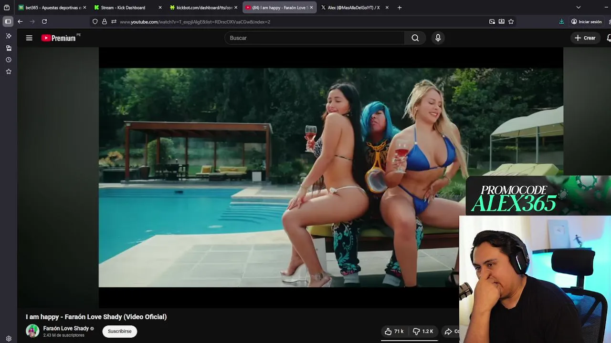Open Faraón Love Shady channel name link
The image size is (611, 343).
66,328
